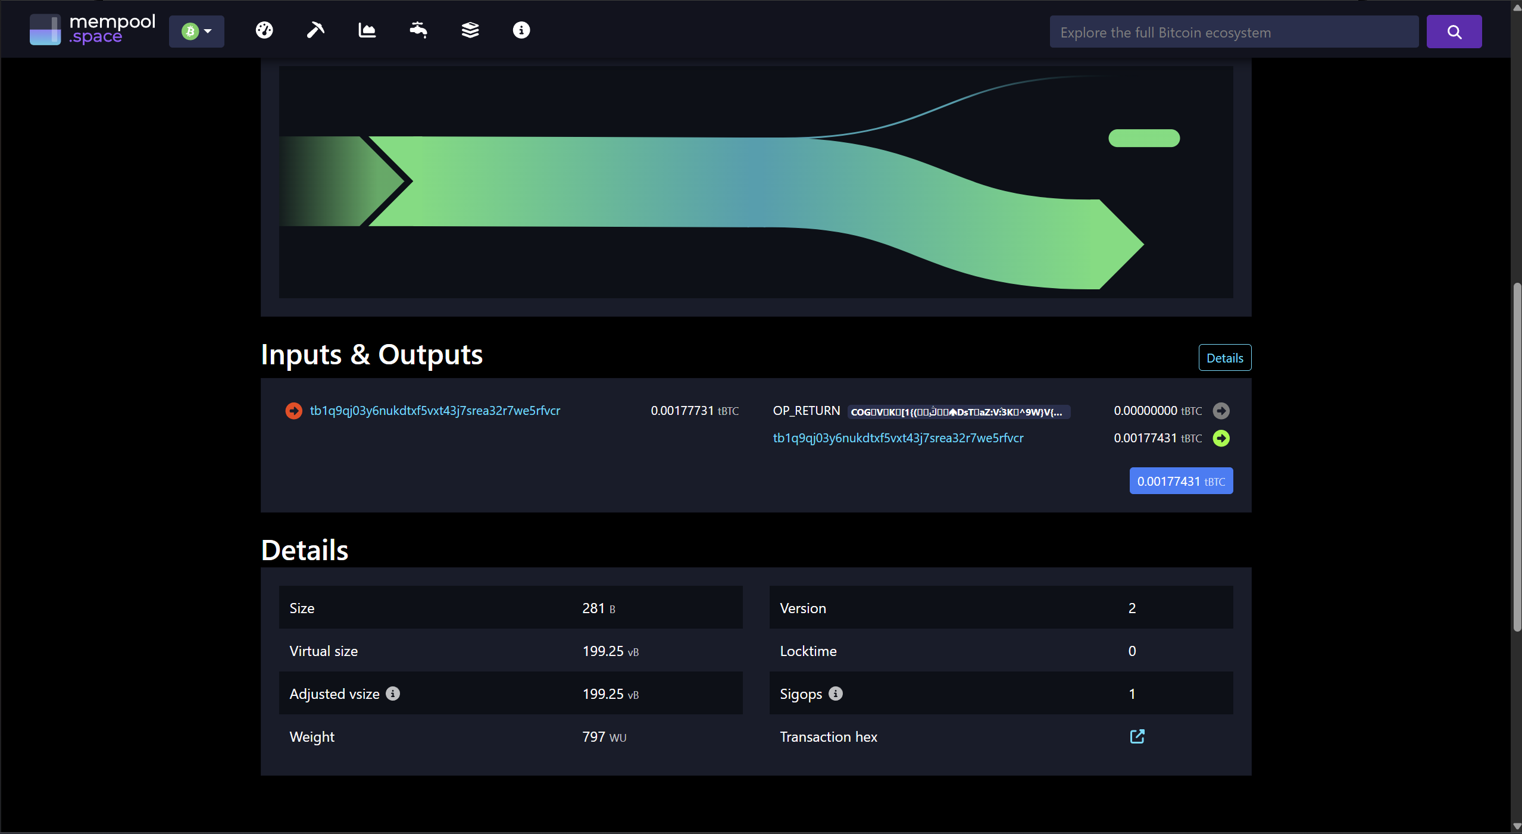Open the mining pickaxe icon

tap(315, 30)
